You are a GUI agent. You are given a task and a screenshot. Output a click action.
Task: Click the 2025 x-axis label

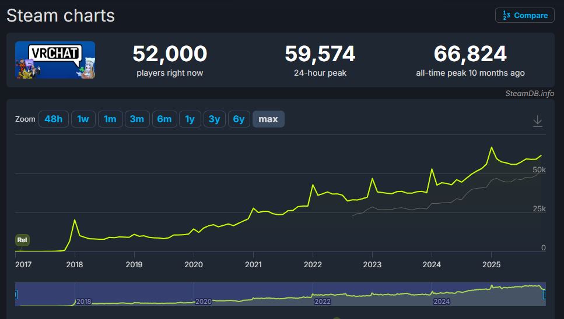click(x=491, y=264)
